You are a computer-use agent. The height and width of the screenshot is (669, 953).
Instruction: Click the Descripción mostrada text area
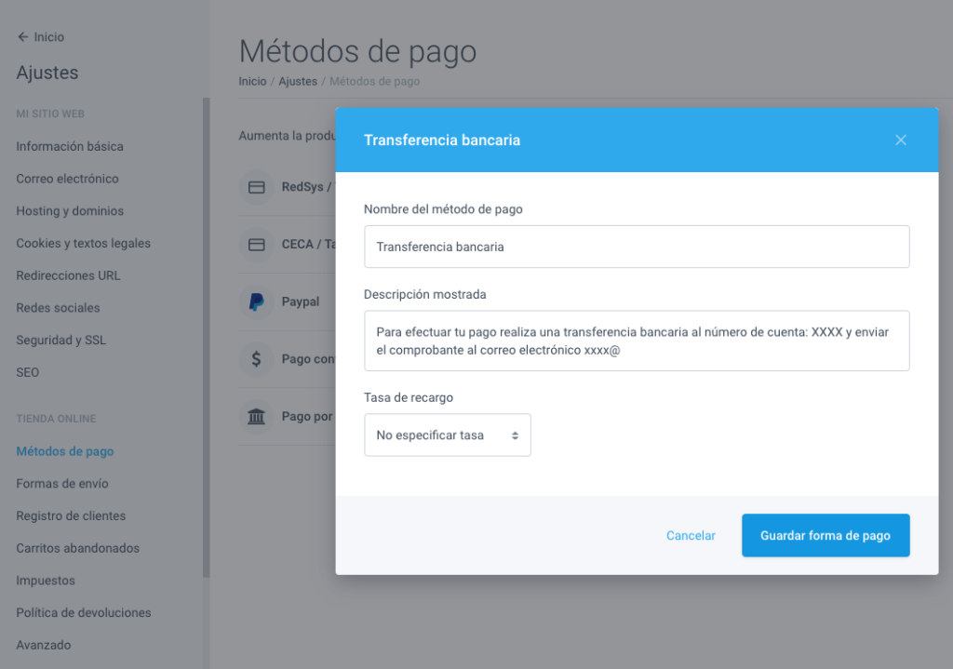pyautogui.click(x=637, y=341)
